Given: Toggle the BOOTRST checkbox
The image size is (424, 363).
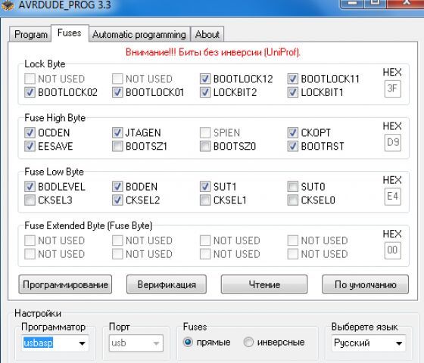Looking at the screenshot, I should [x=292, y=146].
